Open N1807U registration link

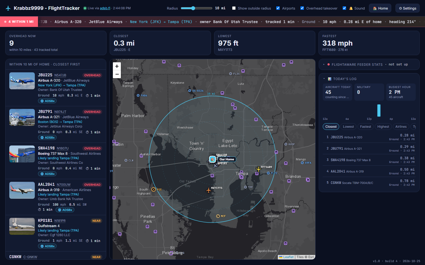pyautogui.click(x=63, y=148)
